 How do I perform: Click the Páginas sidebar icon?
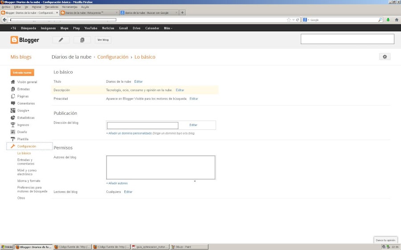coord(13,96)
